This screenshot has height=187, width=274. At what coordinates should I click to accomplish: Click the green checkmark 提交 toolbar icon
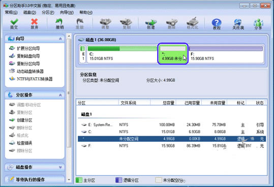coord(14,23)
